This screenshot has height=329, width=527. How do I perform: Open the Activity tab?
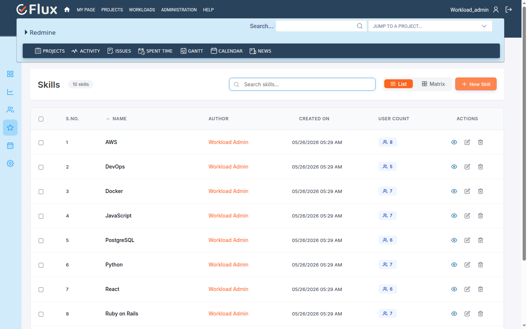(x=86, y=51)
